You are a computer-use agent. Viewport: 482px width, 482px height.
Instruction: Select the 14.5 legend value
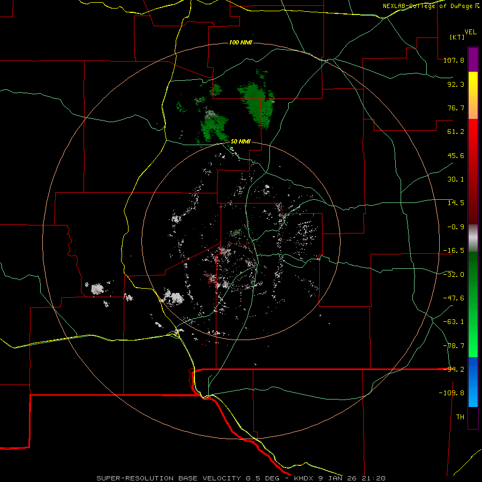(456, 203)
